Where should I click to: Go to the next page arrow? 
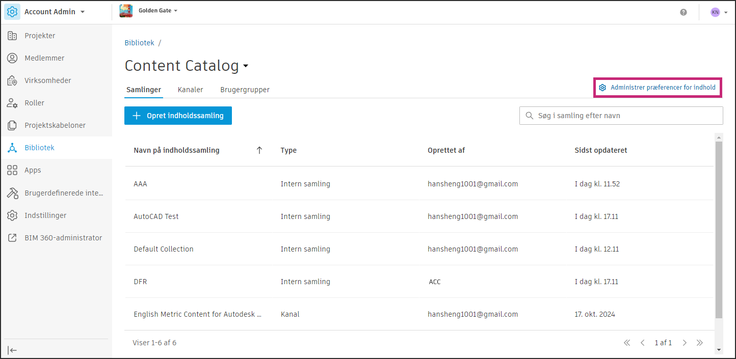(685, 343)
